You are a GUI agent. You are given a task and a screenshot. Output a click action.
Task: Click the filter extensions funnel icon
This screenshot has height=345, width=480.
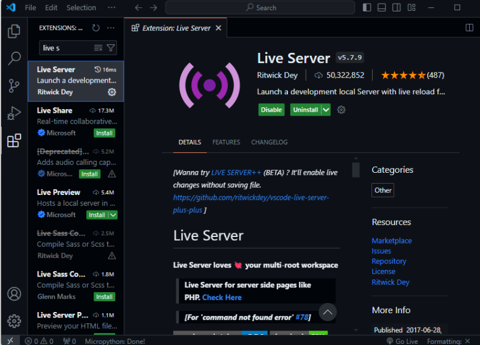110,48
